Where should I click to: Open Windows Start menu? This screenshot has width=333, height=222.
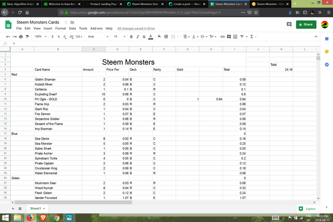point(5,218)
